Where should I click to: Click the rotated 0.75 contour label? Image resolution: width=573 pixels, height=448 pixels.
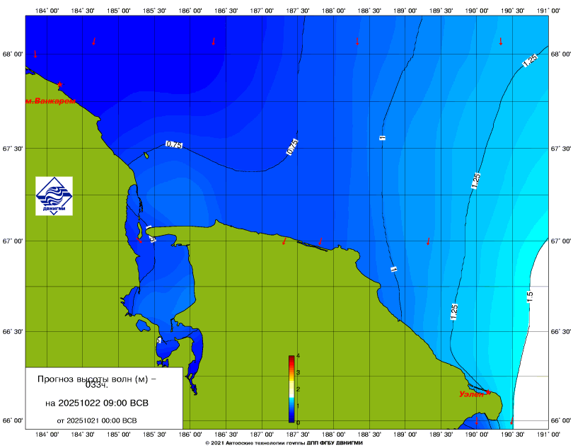point(291,147)
